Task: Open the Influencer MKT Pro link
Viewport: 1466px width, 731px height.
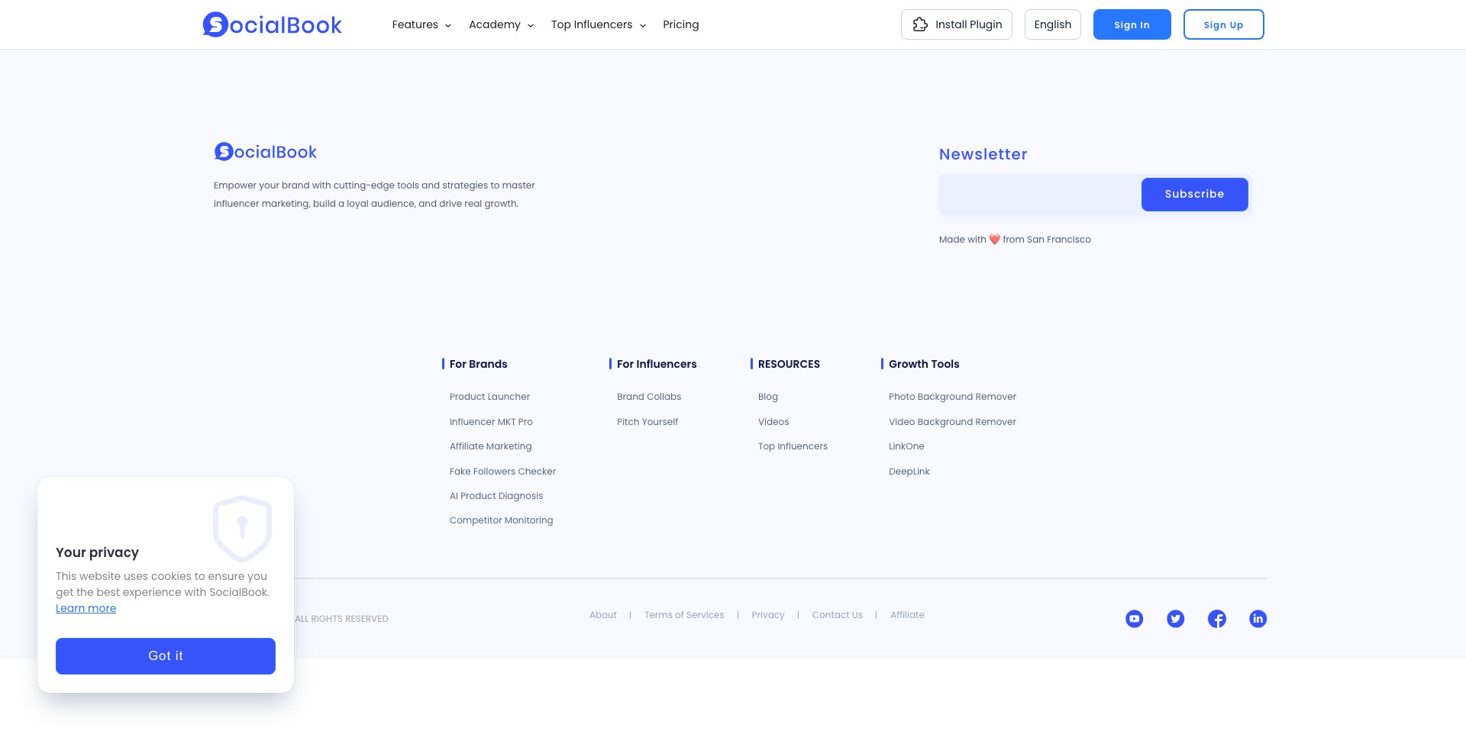Action: click(491, 422)
